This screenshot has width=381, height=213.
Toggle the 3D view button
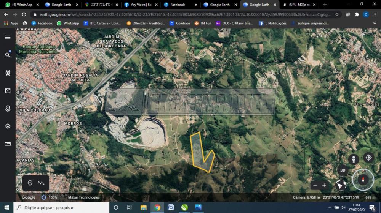343,170
